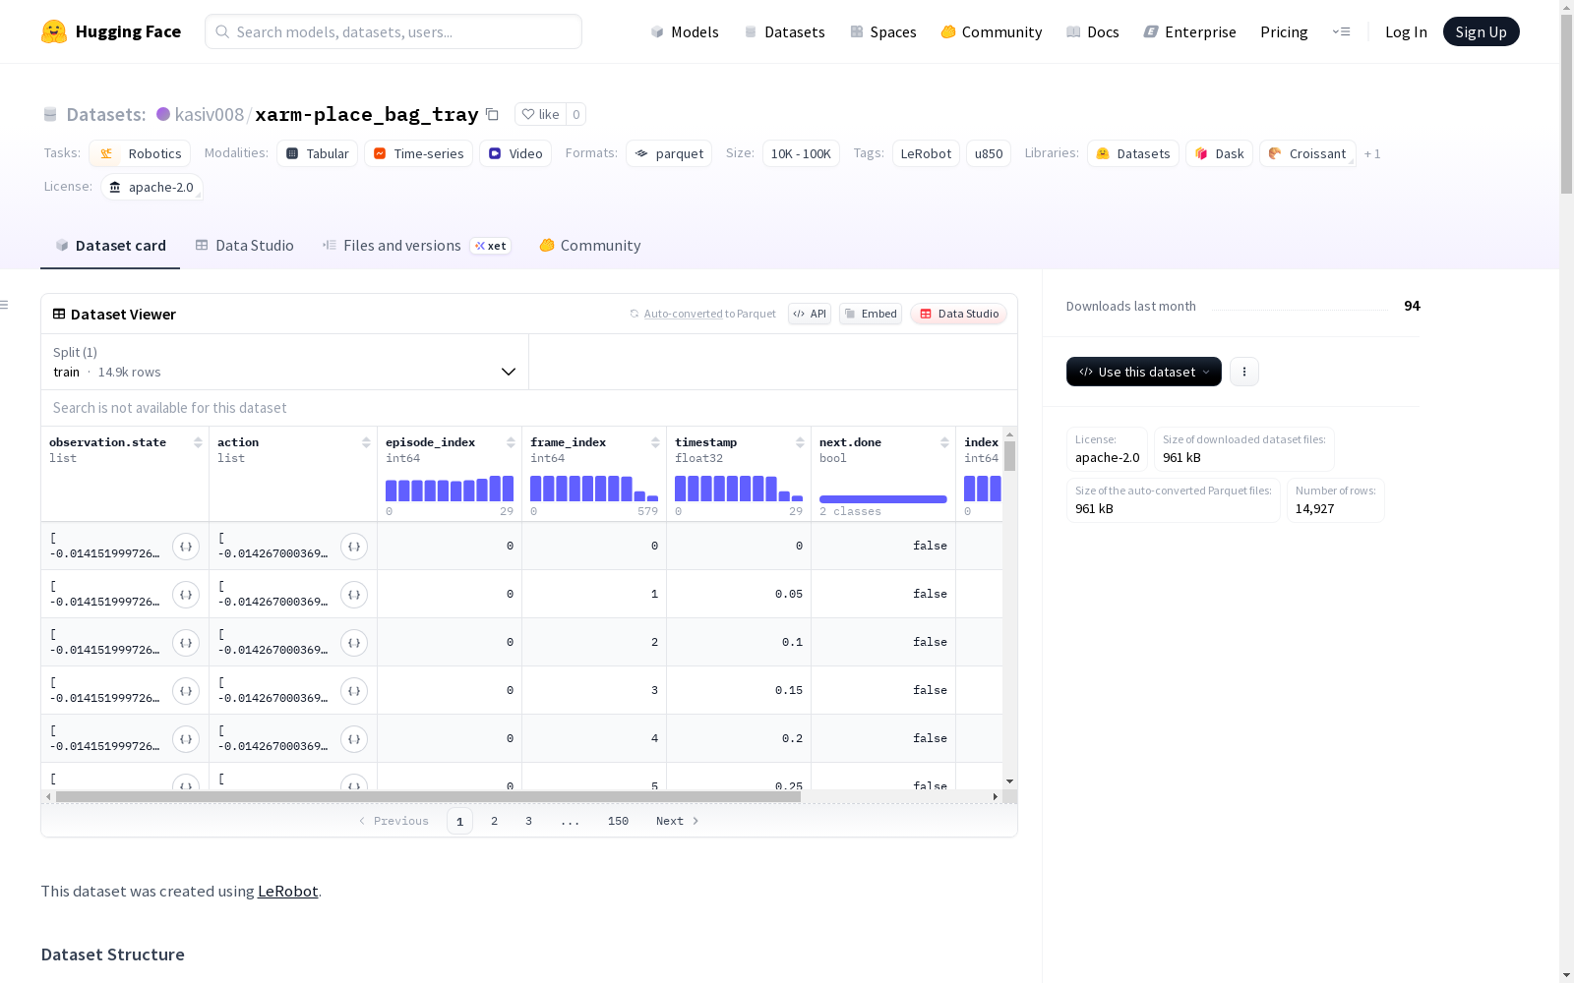
Task: Open Enterprise from the top navigation
Action: tap(1190, 31)
